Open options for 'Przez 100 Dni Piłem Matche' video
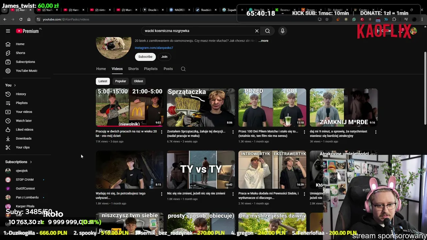The width and height of the screenshot is (427, 240). tap(304, 132)
